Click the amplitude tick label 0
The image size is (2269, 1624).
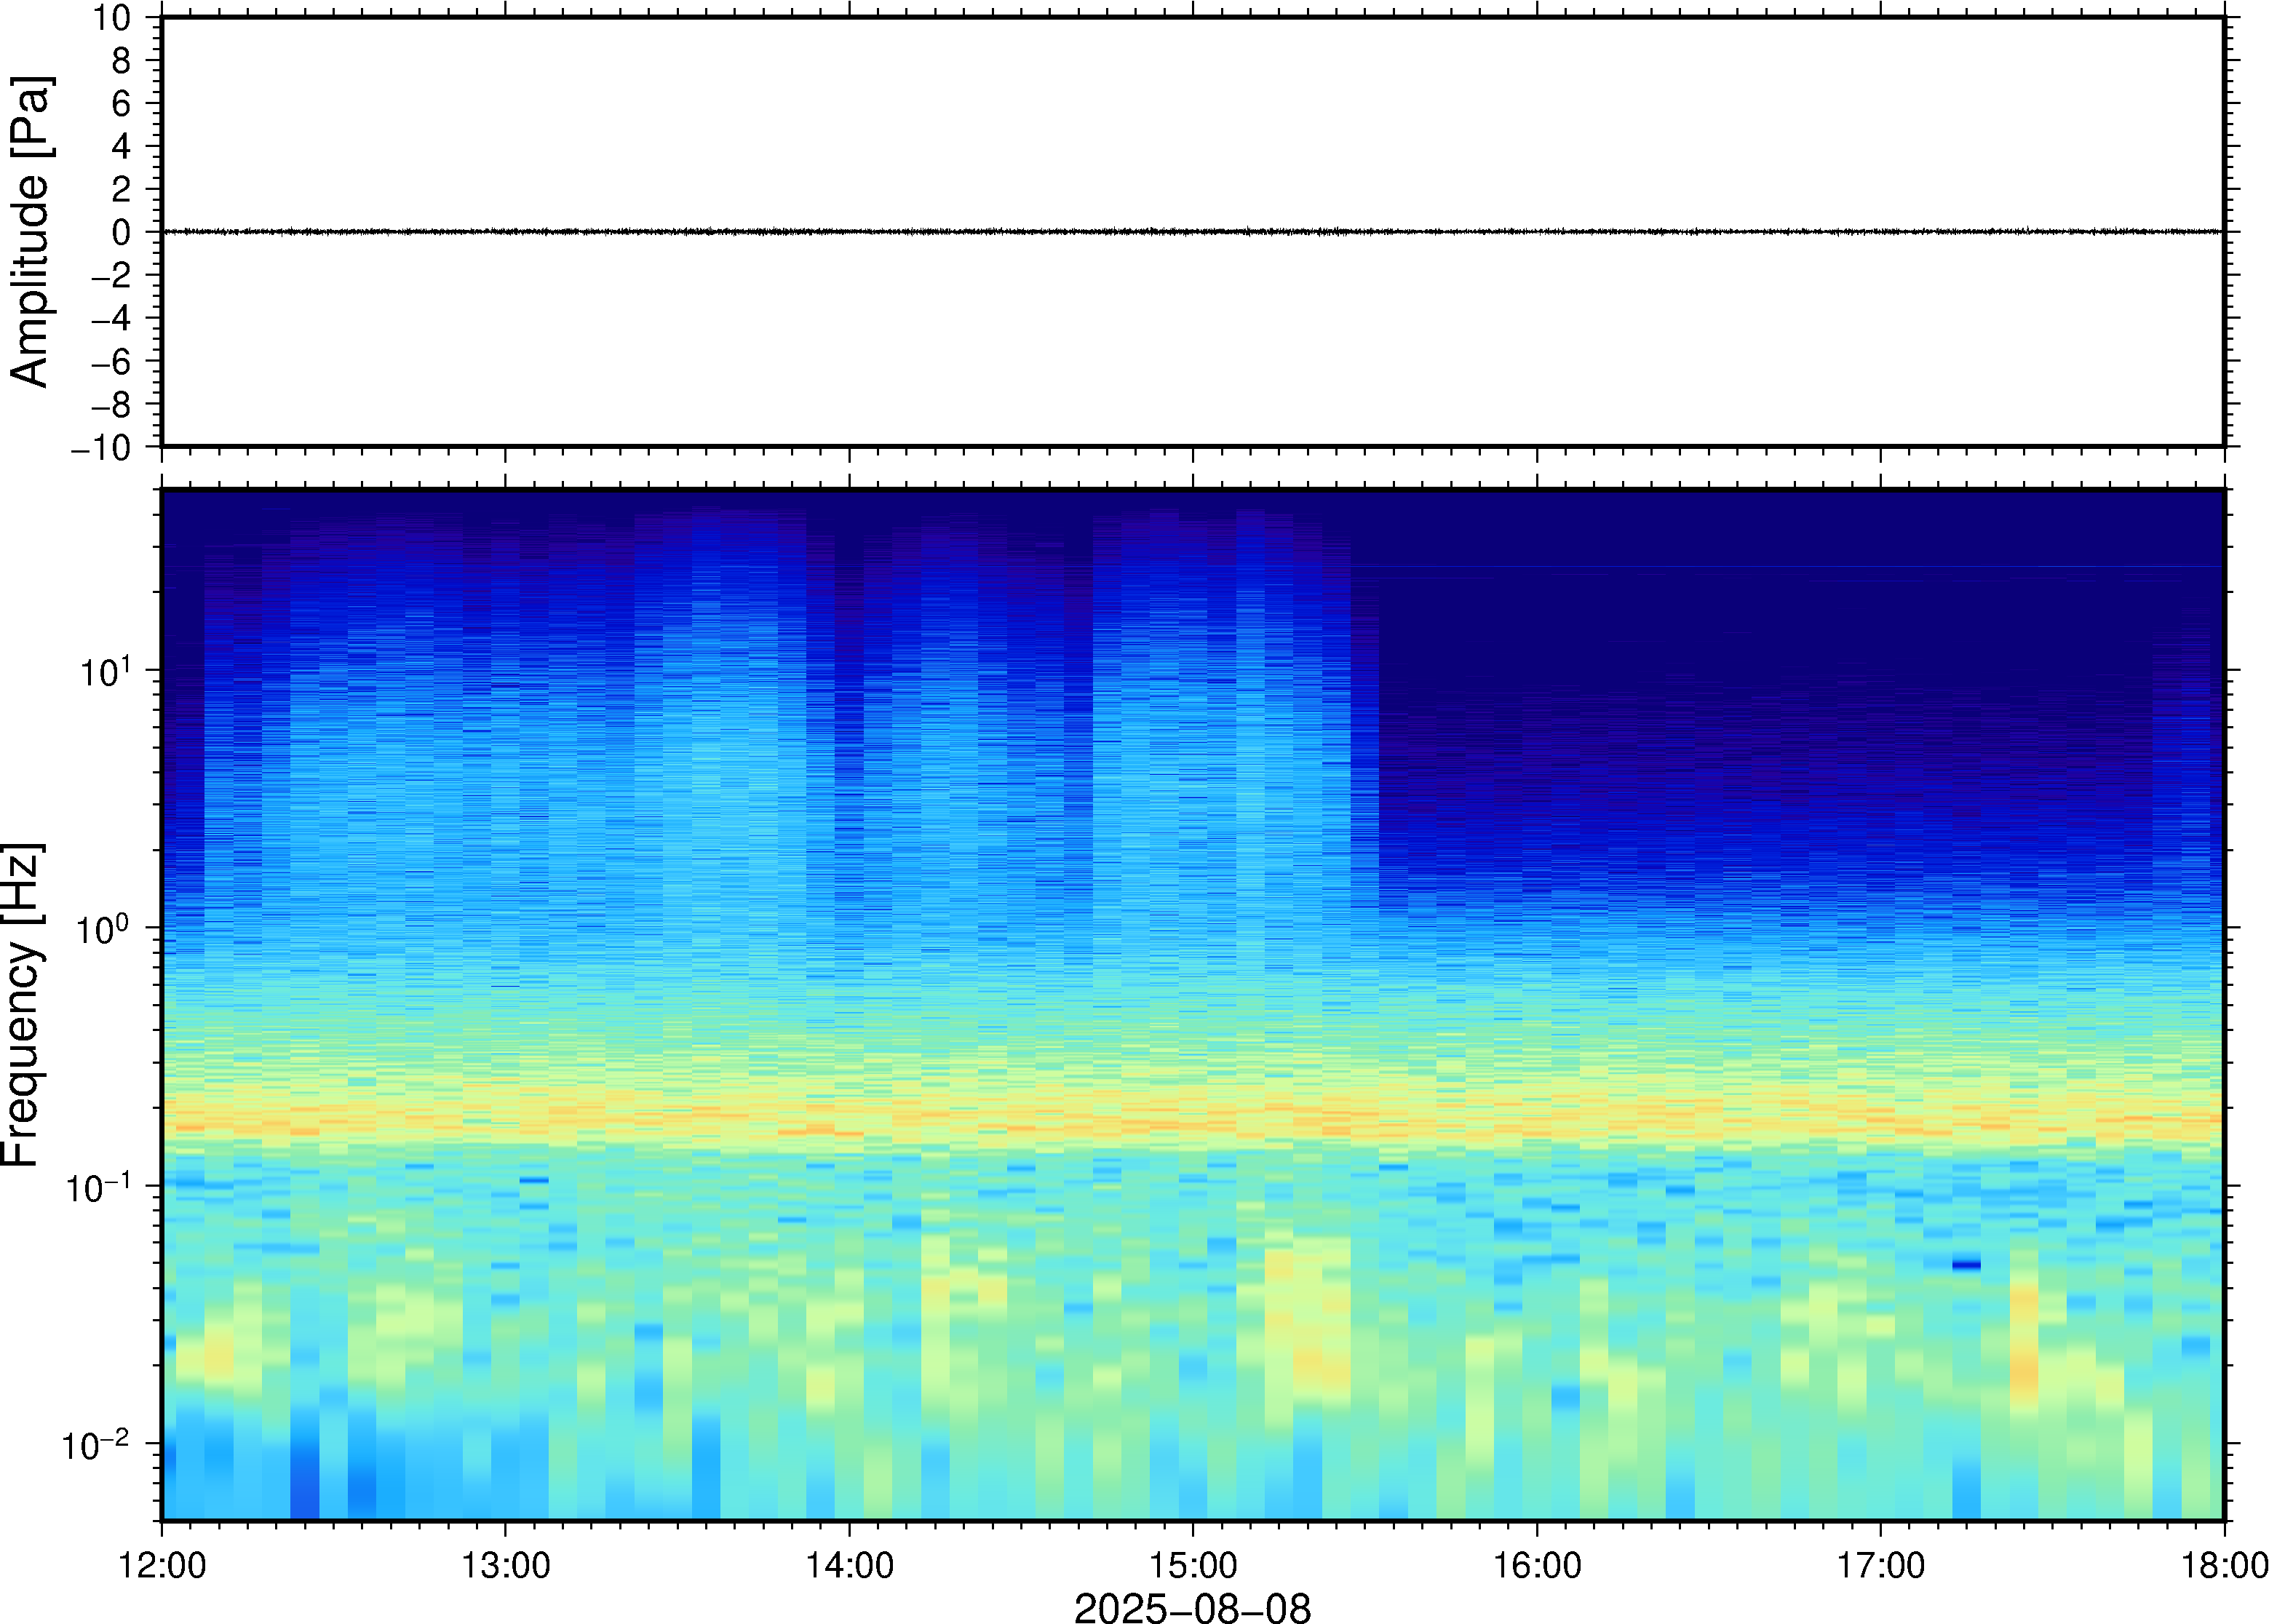[122, 233]
